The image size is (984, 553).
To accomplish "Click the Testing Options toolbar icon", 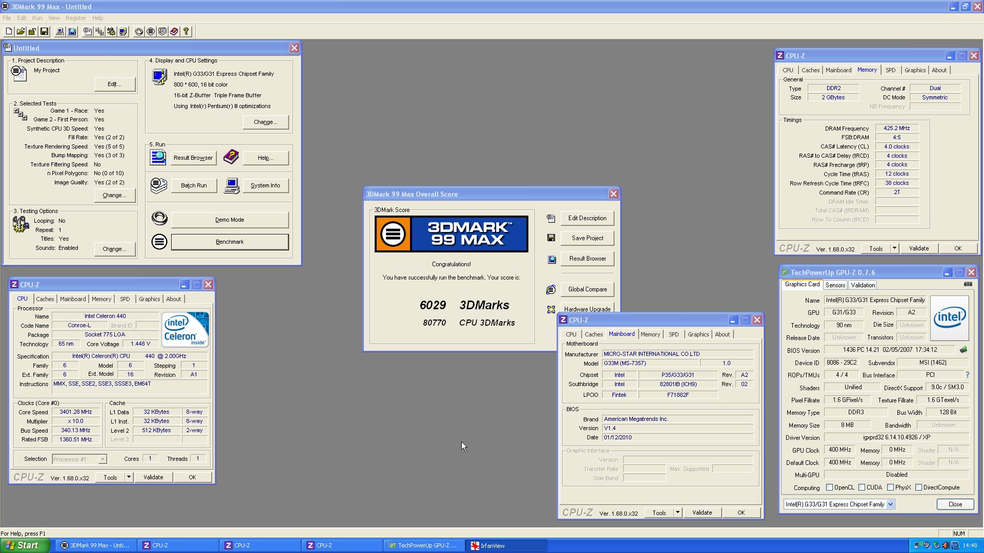I will 111,32.
